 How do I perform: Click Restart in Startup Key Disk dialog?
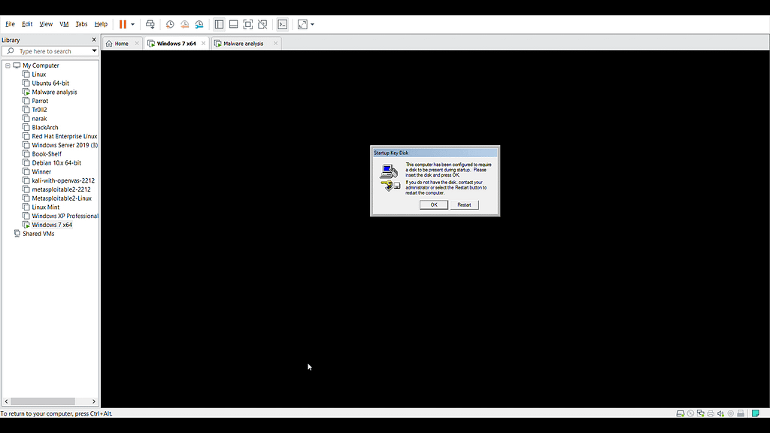click(x=464, y=204)
